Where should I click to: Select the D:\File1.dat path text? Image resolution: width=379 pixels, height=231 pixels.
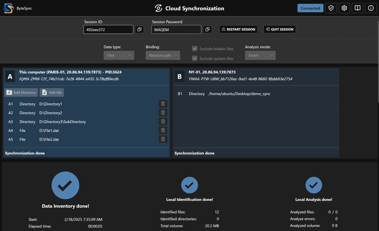49,131
